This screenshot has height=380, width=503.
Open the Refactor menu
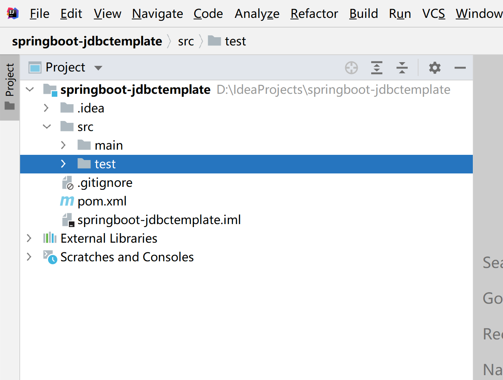click(x=314, y=13)
